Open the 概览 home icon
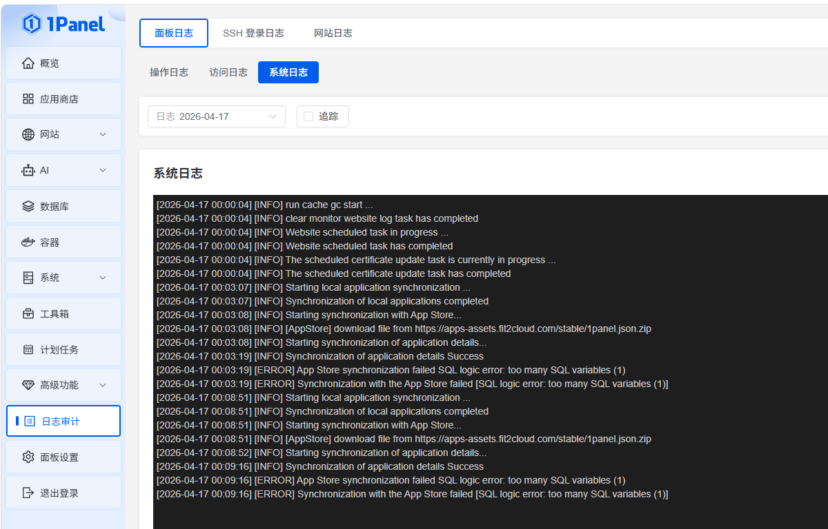828x529 pixels. (28, 63)
